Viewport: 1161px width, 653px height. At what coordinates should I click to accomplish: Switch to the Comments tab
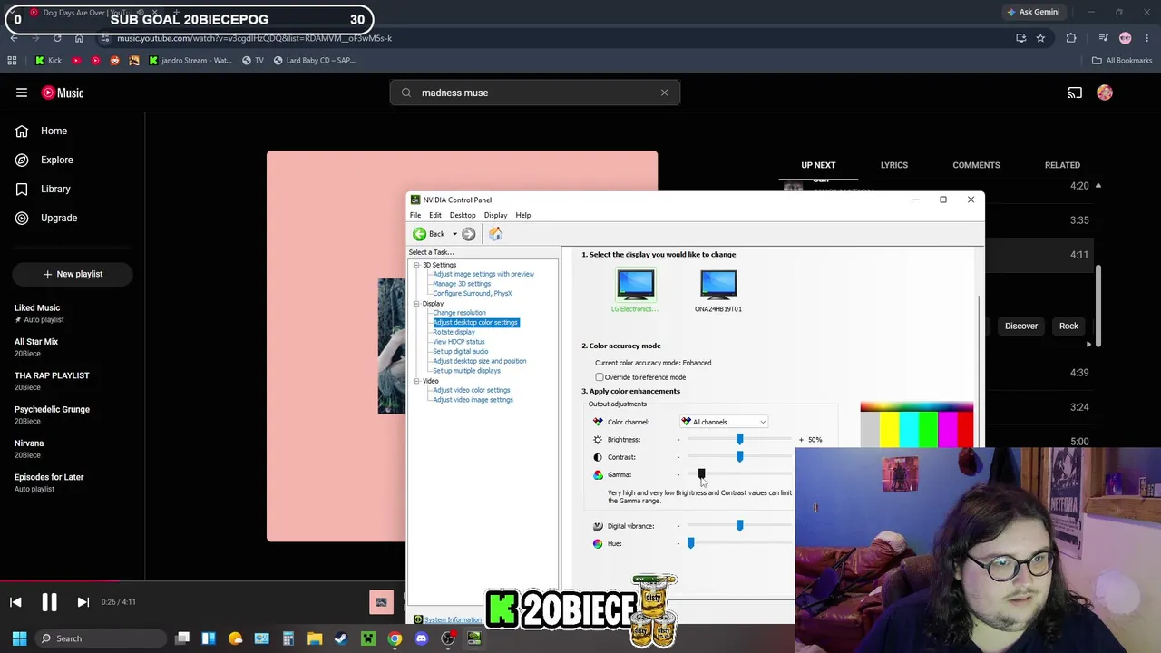click(976, 165)
